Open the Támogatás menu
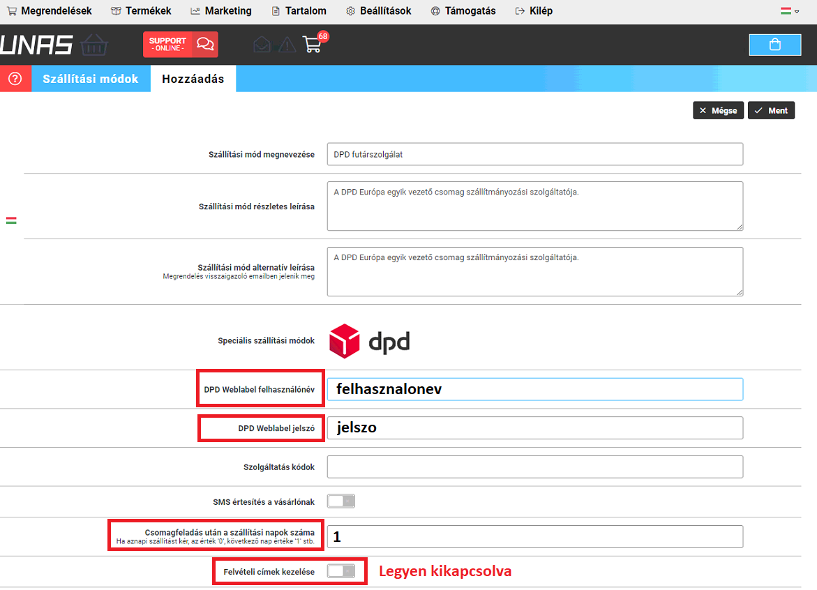The height and width of the screenshot is (590, 817). [x=463, y=11]
